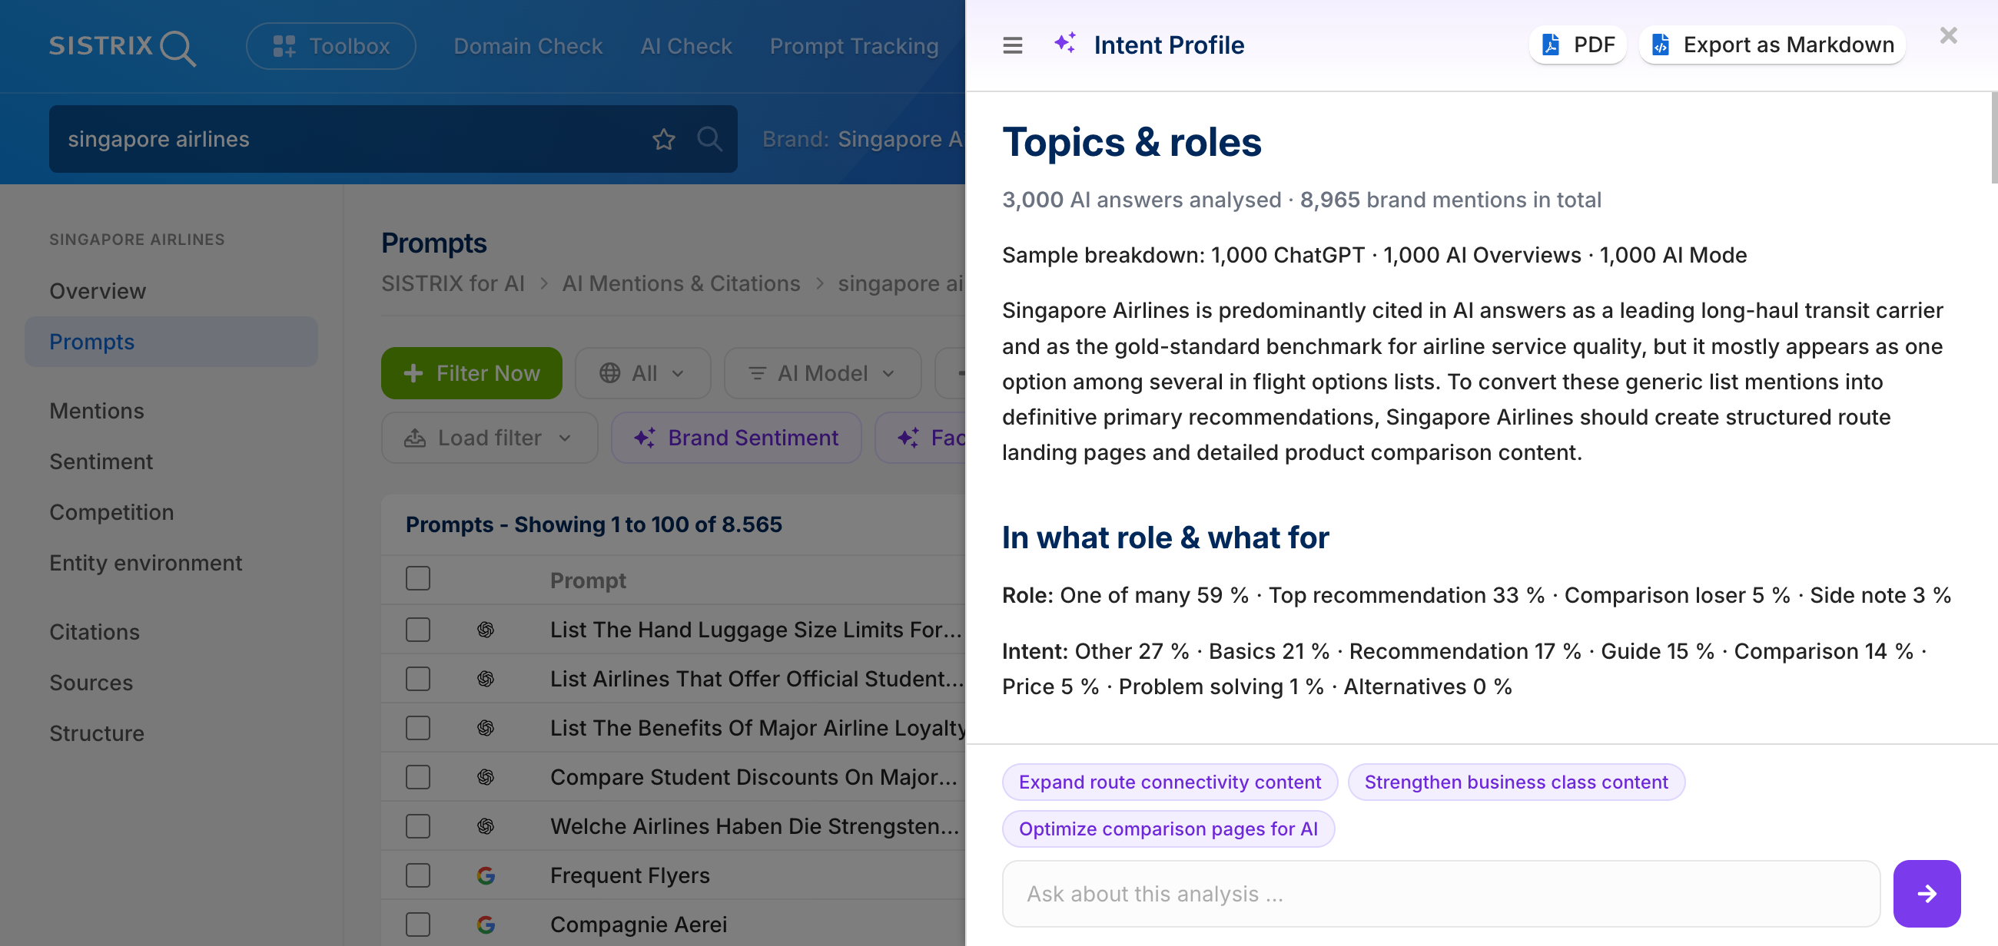
Task: Open Sources in the sidebar
Action: (91, 683)
